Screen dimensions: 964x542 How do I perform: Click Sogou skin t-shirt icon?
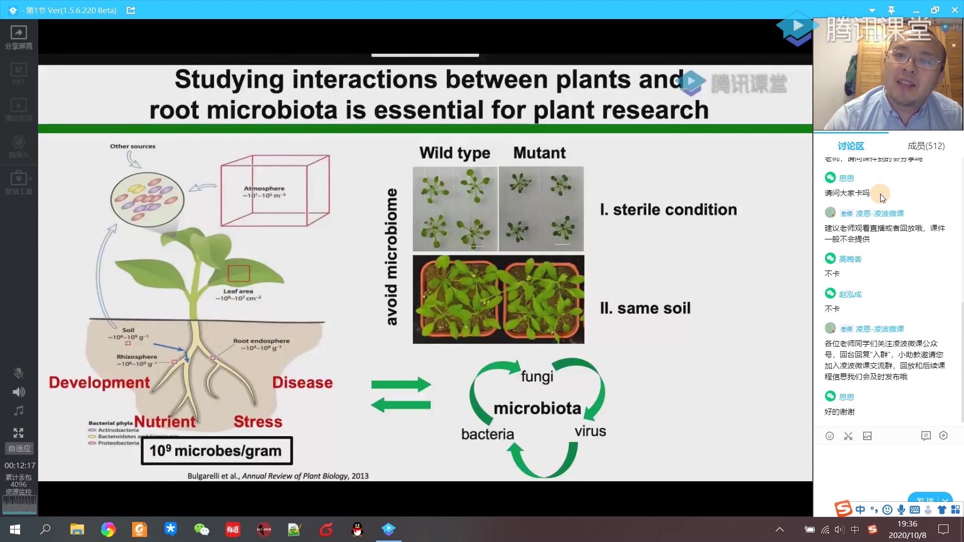[x=942, y=510]
